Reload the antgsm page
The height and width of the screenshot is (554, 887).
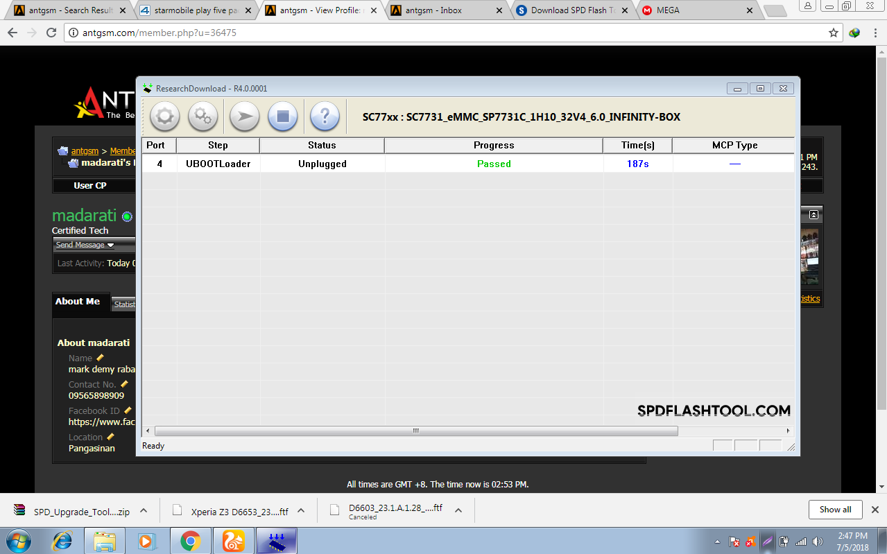tap(51, 33)
